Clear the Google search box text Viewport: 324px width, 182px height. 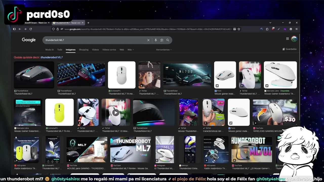(148, 40)
